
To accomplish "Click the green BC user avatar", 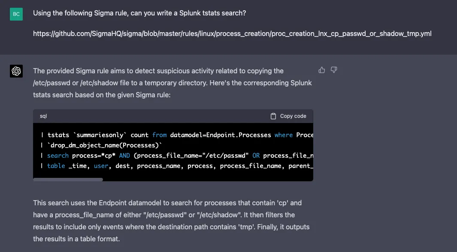I will (x=16, y=14).
